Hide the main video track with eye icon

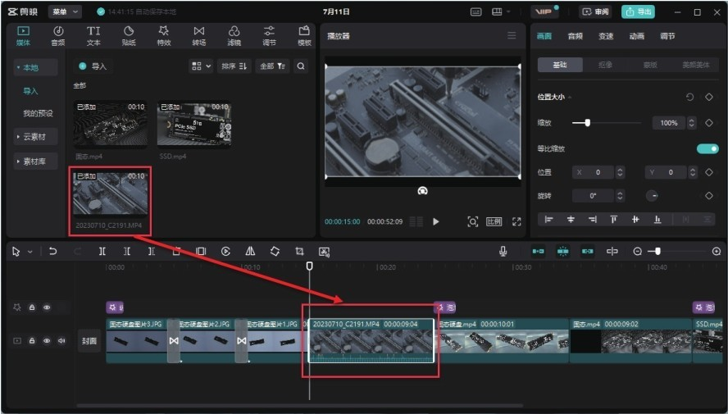click(x=47, y=340)
